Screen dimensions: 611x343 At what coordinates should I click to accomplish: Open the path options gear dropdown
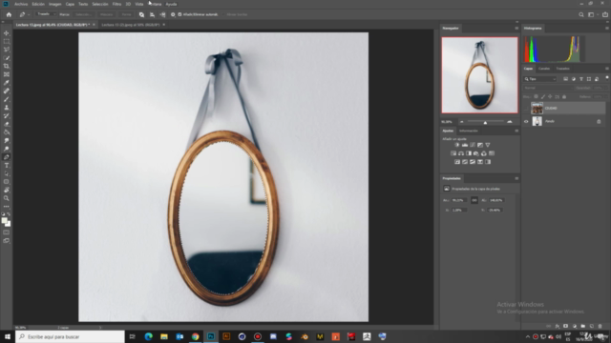pyautogui.click(x=173, y=14)
